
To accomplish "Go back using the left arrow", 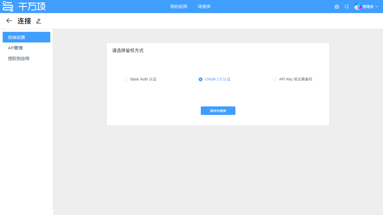I will pos(9,21).
